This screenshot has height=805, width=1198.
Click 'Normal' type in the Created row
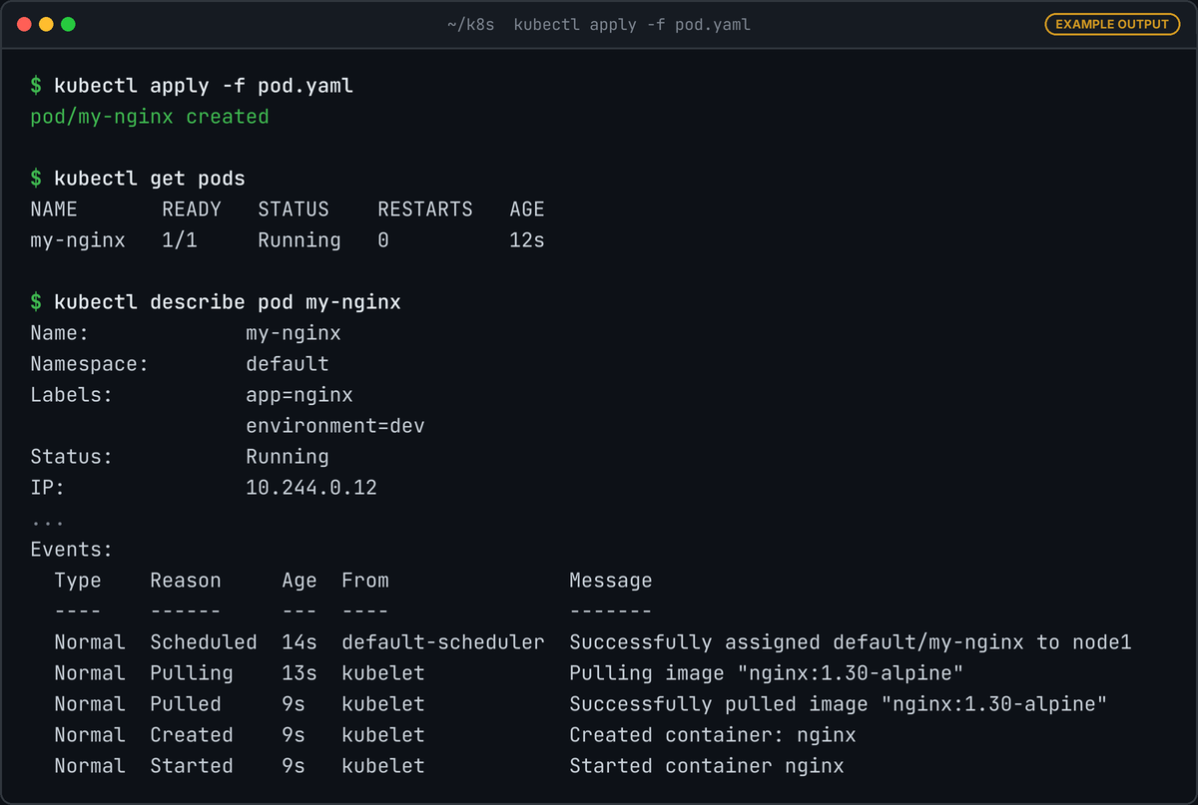pyautogui.click(x=90, y=735)
